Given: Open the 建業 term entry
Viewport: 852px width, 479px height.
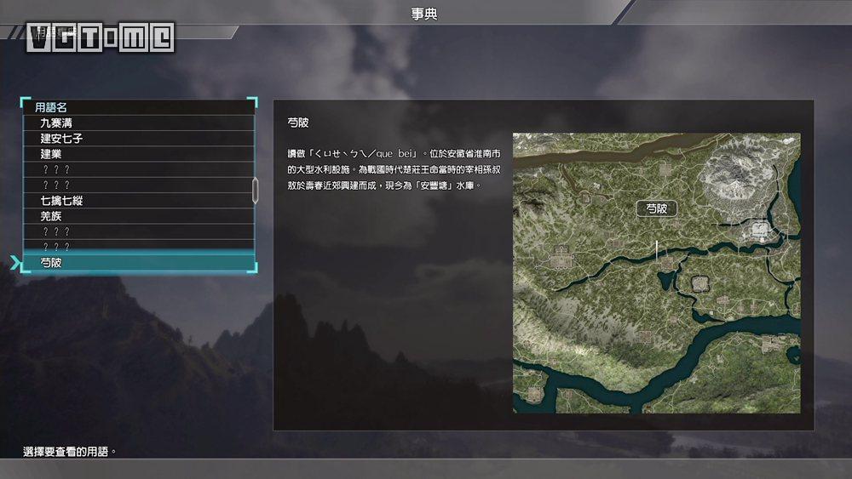Looking at the screenshot, I should click(x=139, y=154).
